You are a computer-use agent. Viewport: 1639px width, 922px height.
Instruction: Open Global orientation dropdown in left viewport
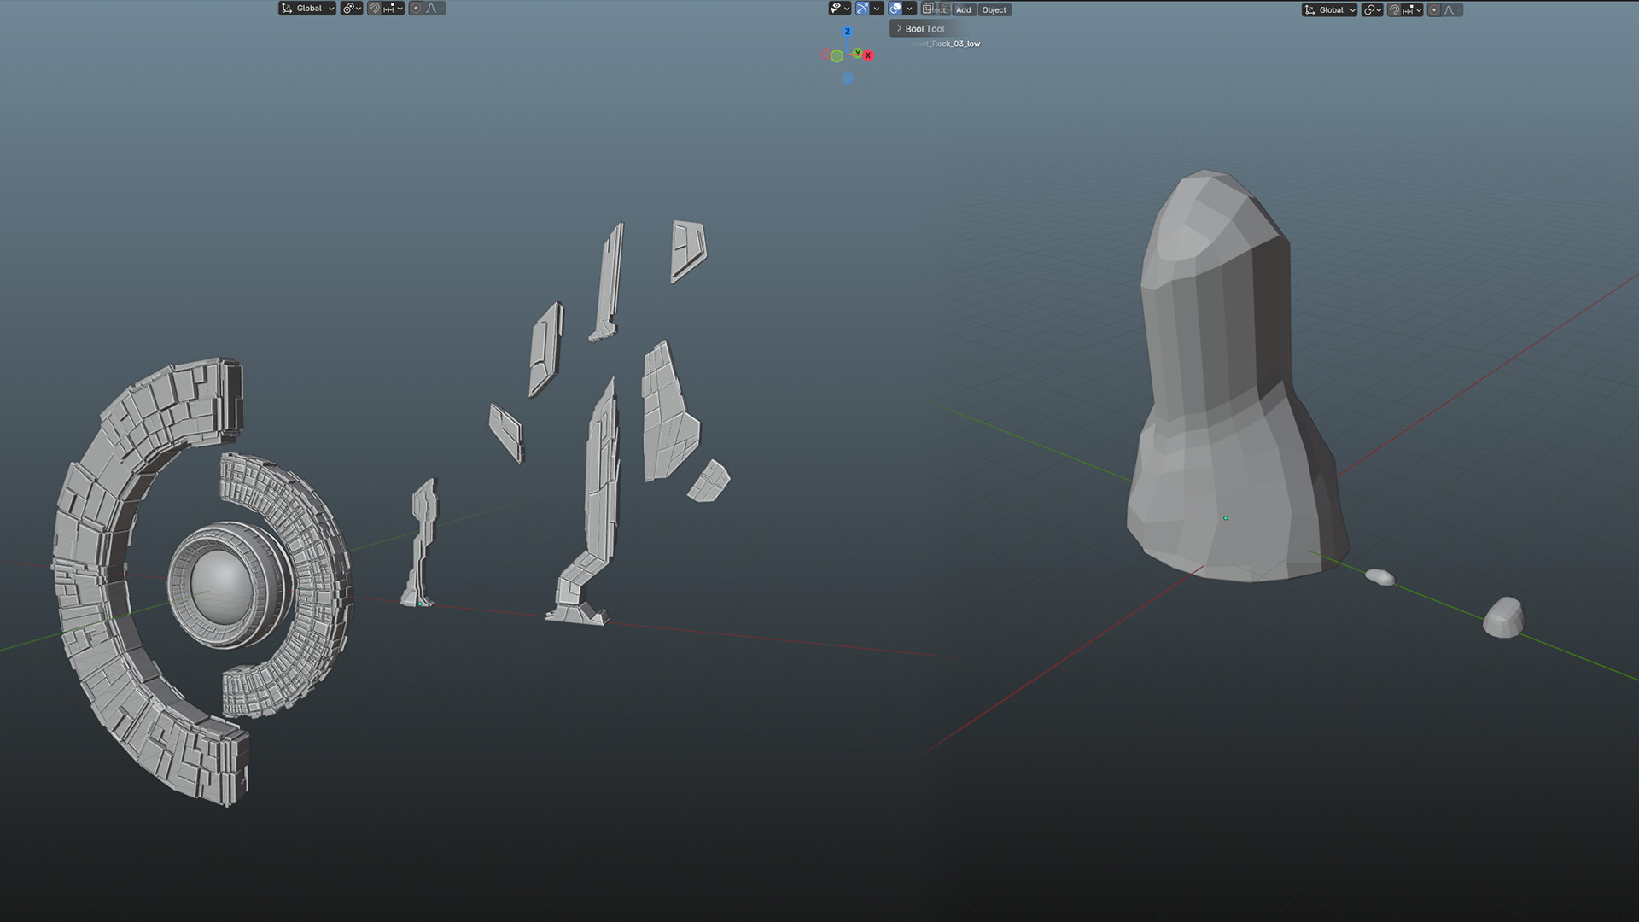point(307,9)
